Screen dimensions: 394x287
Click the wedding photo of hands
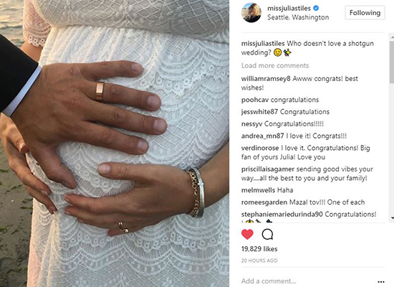point(115,143)
